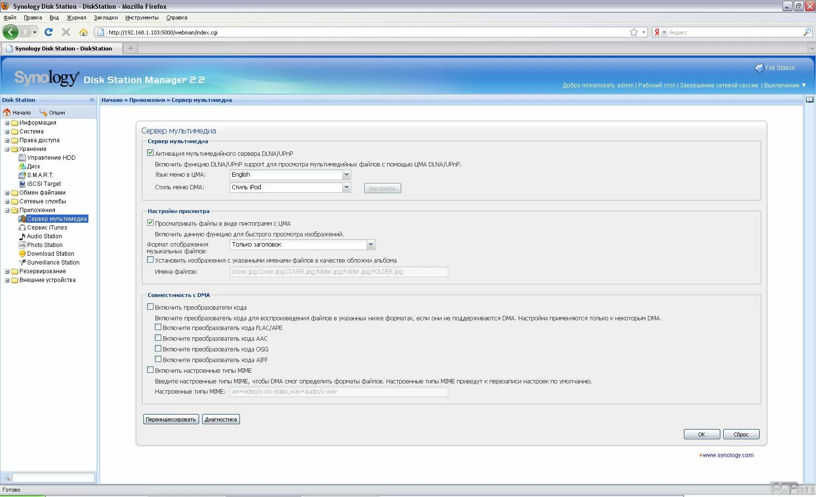
Task: Open the Закладки menu
Action: tap(105, 17)
